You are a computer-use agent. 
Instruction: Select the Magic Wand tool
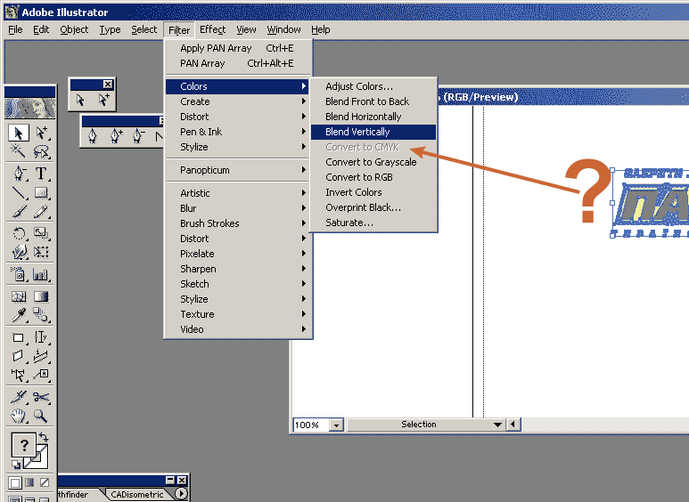(x=19, y=151)
